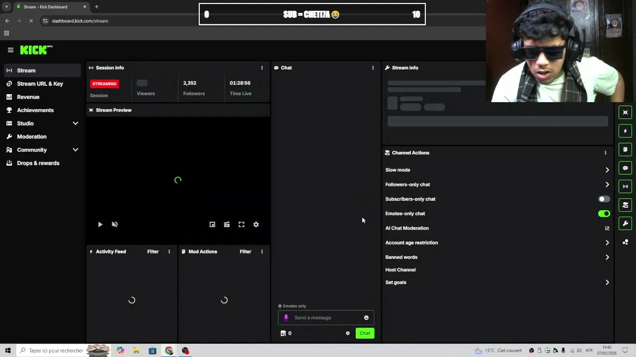
Task: Click the chat points shop icon
Action: (x=283, y=333)
